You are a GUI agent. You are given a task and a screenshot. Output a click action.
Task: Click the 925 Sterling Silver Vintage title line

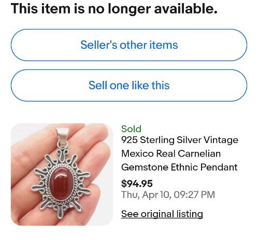180,140
